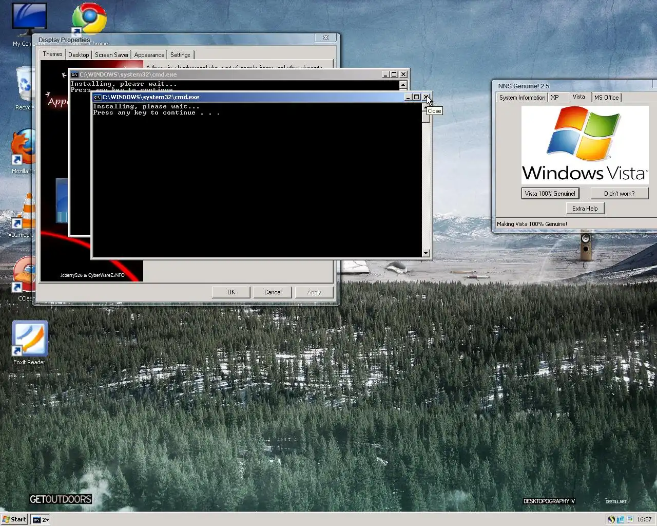657x526 pixels.
Task: Close the Display Properties dialog
Action: (325, 37)
